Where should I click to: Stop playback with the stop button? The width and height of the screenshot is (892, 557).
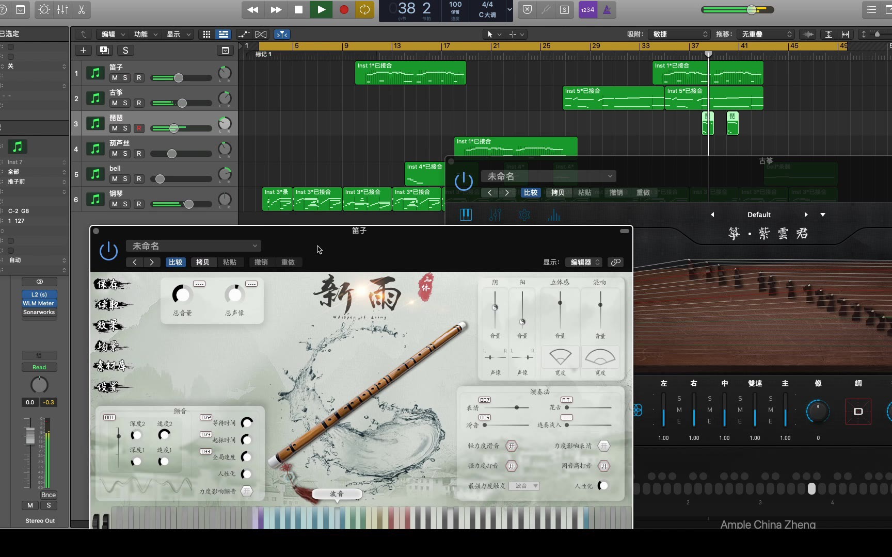298,10
